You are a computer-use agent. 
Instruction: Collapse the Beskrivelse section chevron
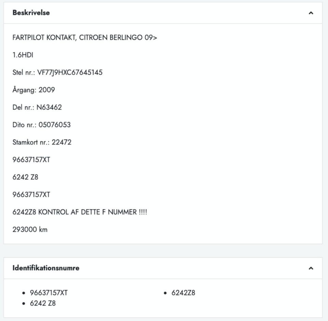coord(311,13)
